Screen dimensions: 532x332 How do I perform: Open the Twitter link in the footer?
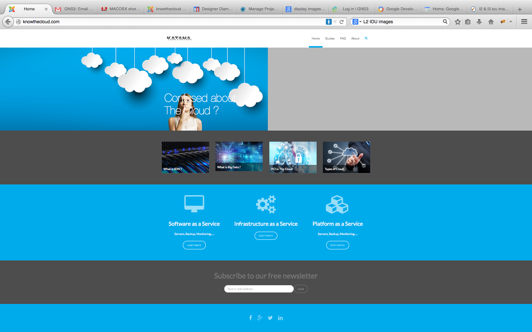coord(270,318)
